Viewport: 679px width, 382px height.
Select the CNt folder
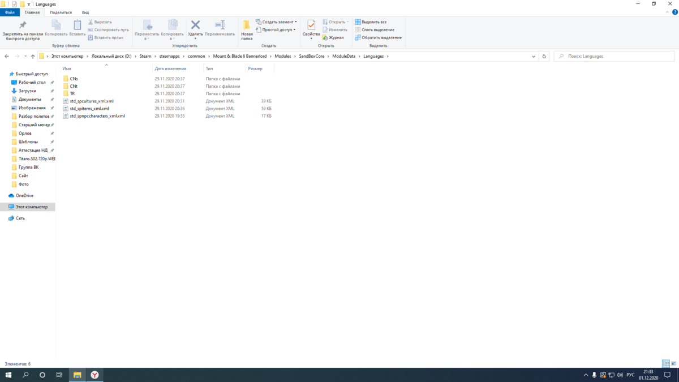point(74,86)
